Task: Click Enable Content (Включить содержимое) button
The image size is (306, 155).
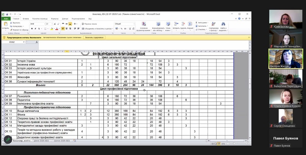Action: point(94,38)
